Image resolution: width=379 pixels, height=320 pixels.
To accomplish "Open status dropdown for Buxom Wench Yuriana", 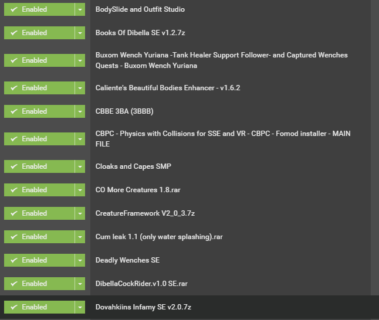I will (x=80, y=60).
